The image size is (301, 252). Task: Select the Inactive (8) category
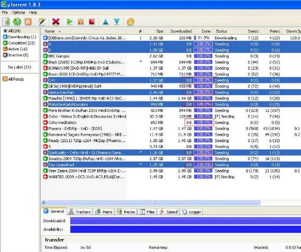pyautogui.click(x=16, y=55)
